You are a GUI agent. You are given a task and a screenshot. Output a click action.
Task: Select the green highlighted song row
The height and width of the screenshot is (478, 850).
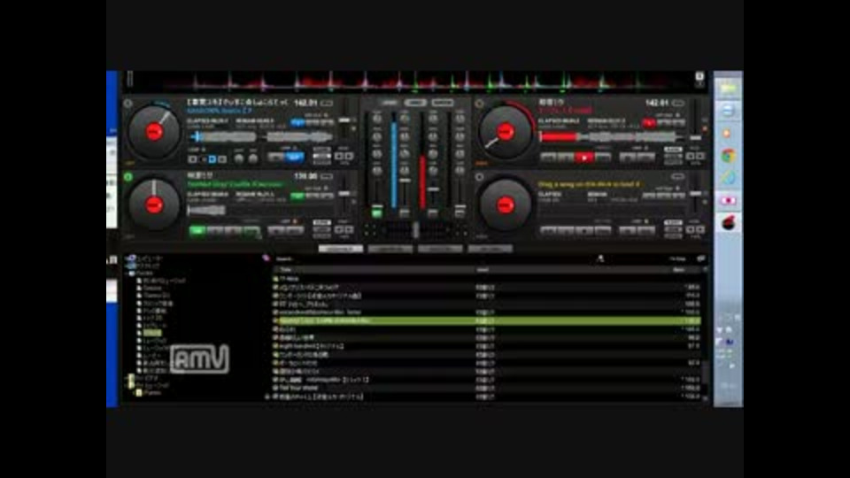pos(487,320)
